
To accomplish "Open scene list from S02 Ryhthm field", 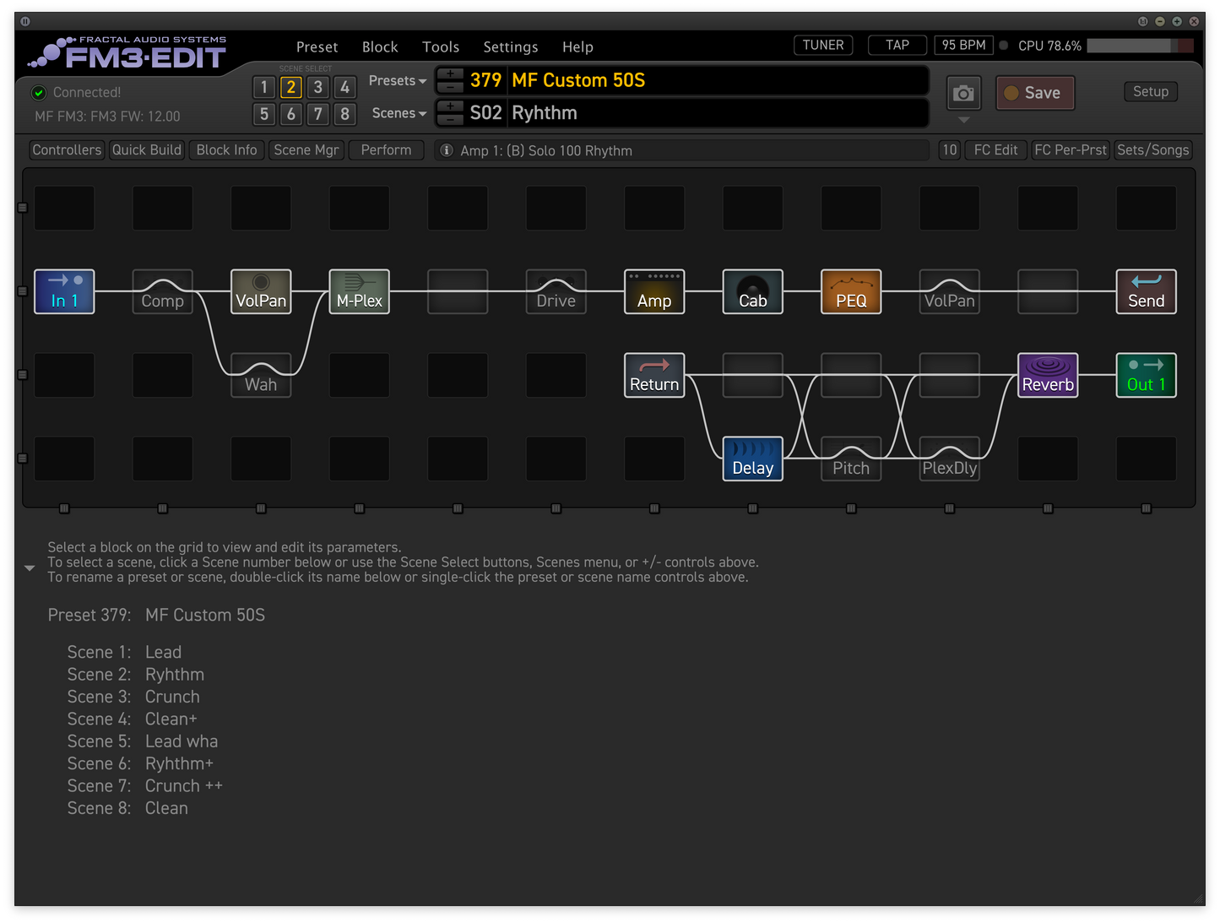I will 718,113.
